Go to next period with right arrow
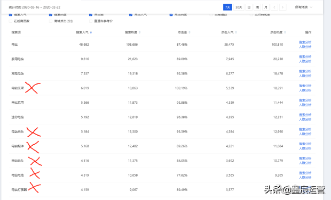The width and height of the screenshot is (331, 200). pos(282,7)
